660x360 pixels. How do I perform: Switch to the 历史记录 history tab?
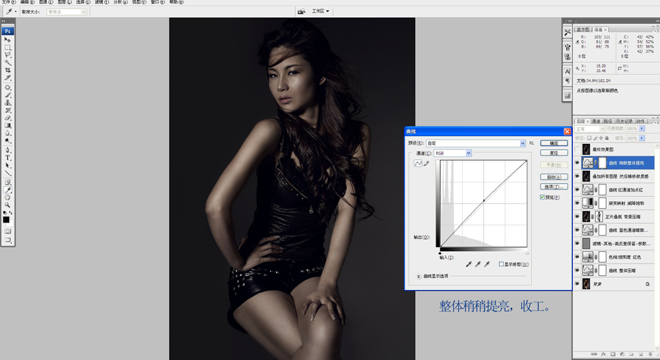tap(624, 122)
